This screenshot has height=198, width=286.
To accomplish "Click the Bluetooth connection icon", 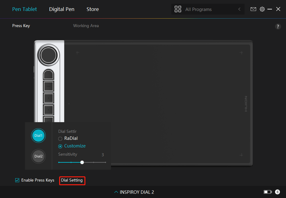I will click(277, 192).
